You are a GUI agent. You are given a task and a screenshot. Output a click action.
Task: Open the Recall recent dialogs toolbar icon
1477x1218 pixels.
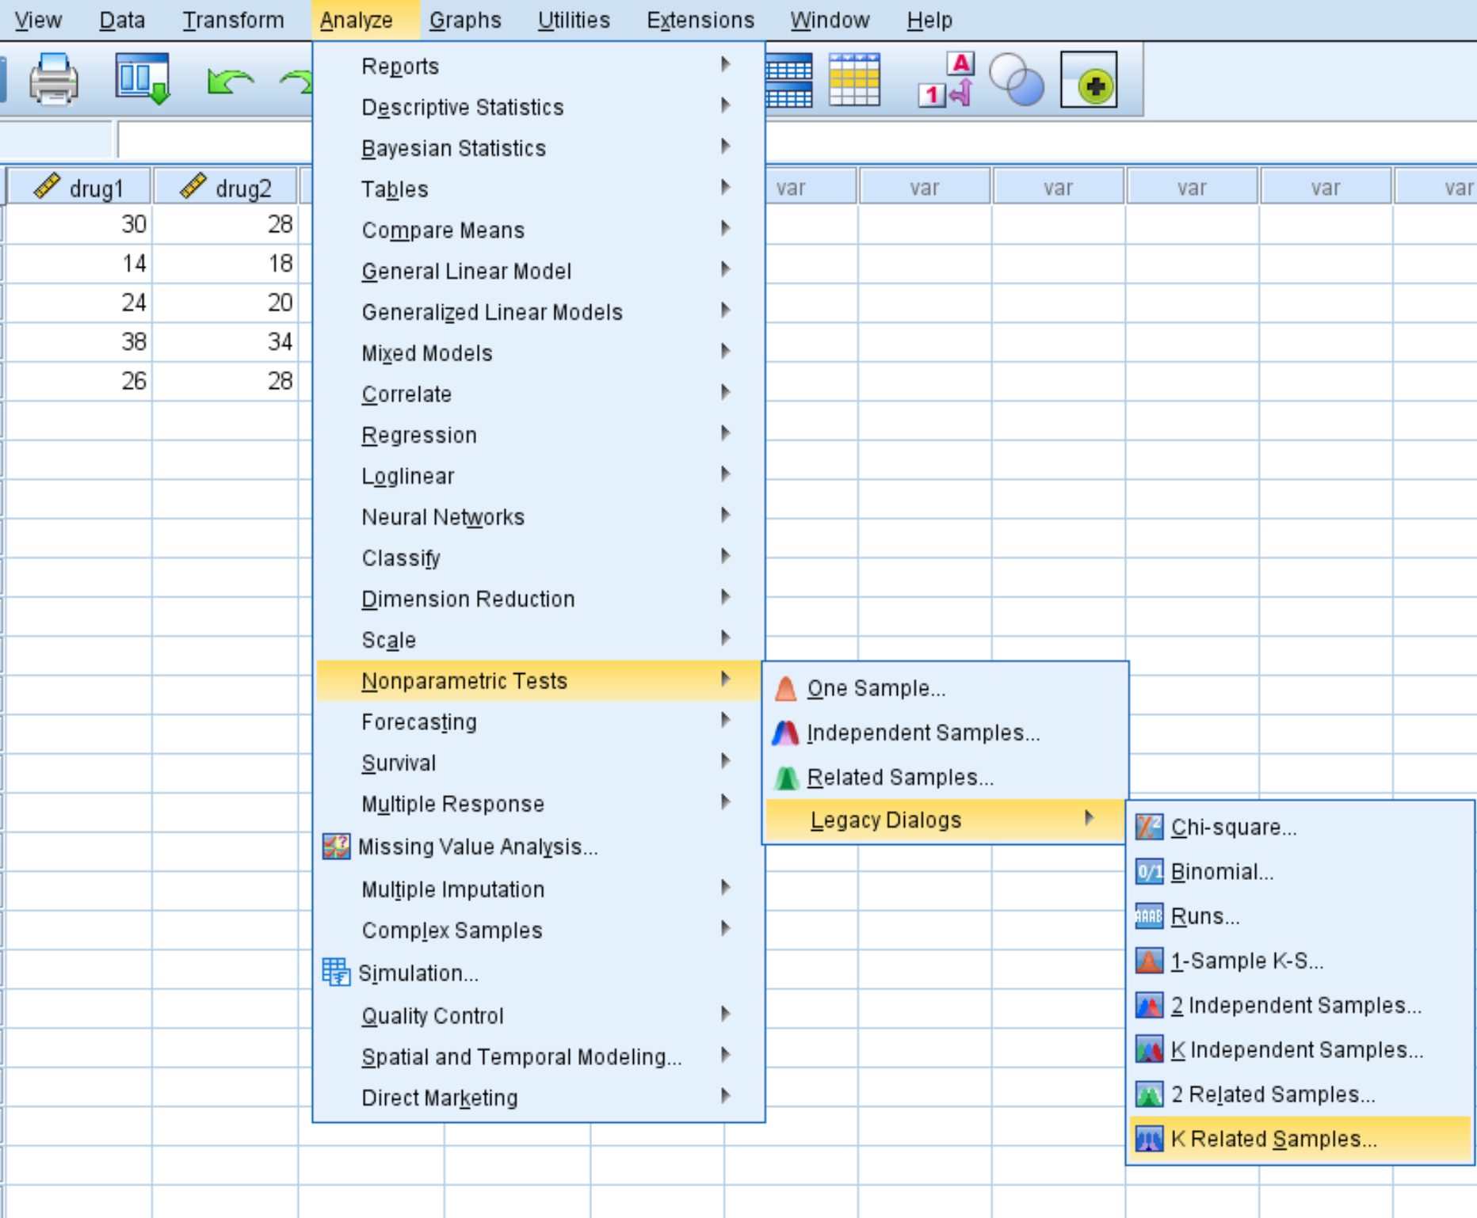coord(143,79)
